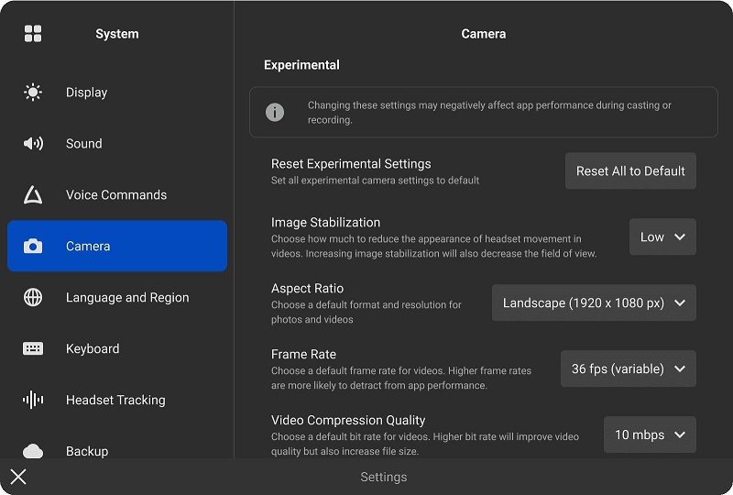Open the Frame Rate 36 fps dropdown
Screen dimensions: 733x495
click(x=628, y=368)
